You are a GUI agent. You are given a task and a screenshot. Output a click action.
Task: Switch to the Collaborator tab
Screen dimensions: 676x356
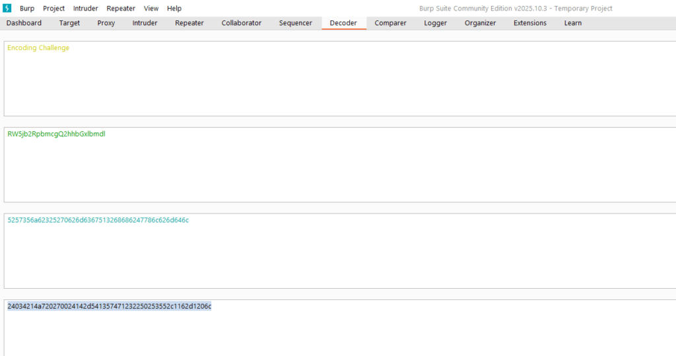pyautogui.click(x=242, y=23)
